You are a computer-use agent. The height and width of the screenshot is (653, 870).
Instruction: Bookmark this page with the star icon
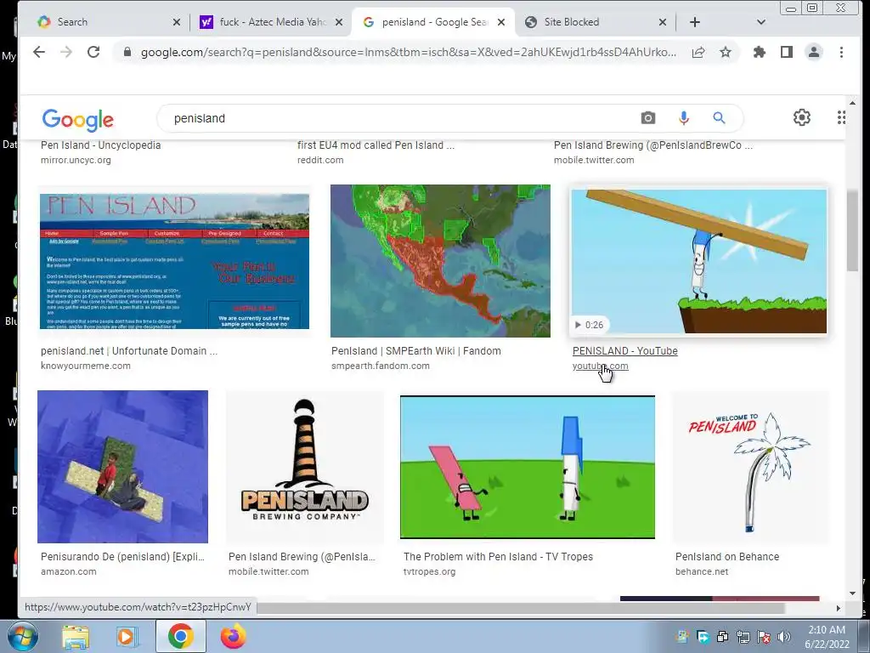726,52
